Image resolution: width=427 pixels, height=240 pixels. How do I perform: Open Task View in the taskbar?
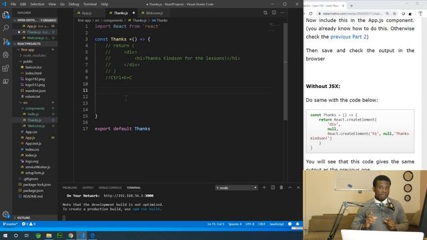pos(27,235)
